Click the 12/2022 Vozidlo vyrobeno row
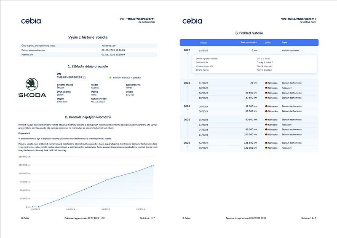This screenshot has height=238, width=337. pos(249,50)
